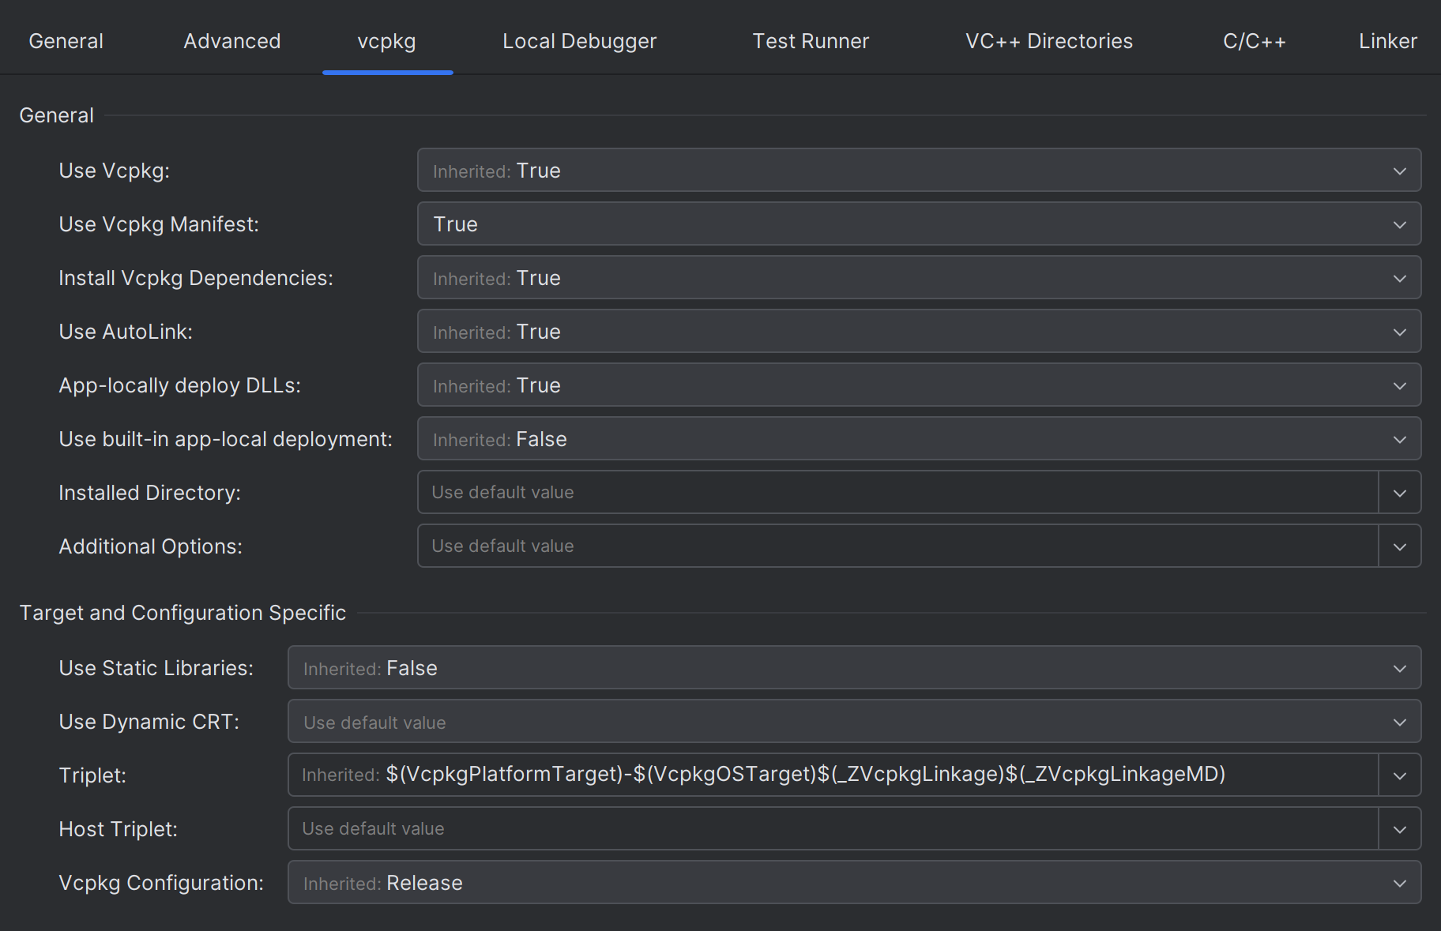This screenshot has width=1441, height=931.
Task: Open the Use Vcpkg dropdown
Action: tap(919, 170)
